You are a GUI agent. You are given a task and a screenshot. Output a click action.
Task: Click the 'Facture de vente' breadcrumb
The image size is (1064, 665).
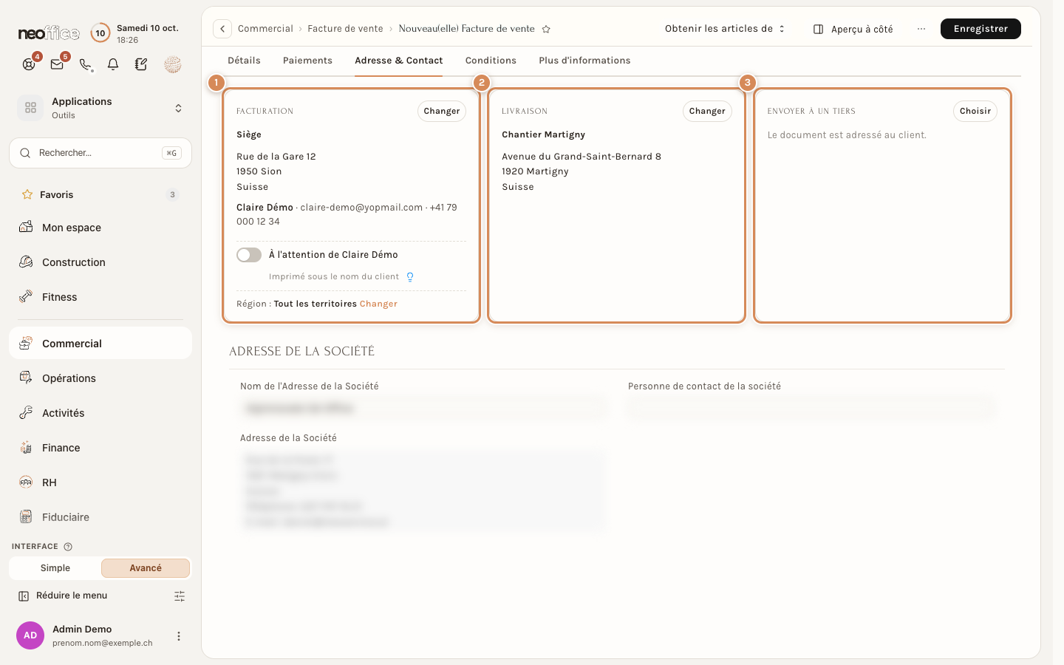coord(345,29)
